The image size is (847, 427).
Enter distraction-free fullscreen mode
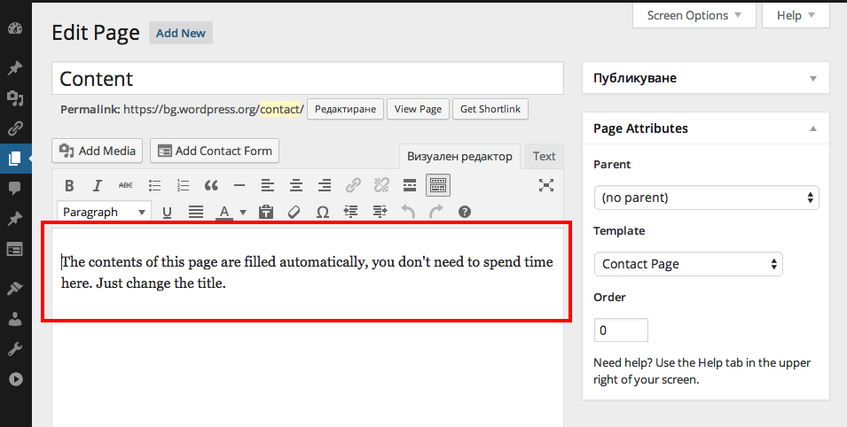[x=546, y=185]
